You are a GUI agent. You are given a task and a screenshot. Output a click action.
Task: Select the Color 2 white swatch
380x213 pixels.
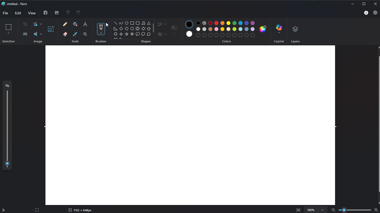(189, 34)
